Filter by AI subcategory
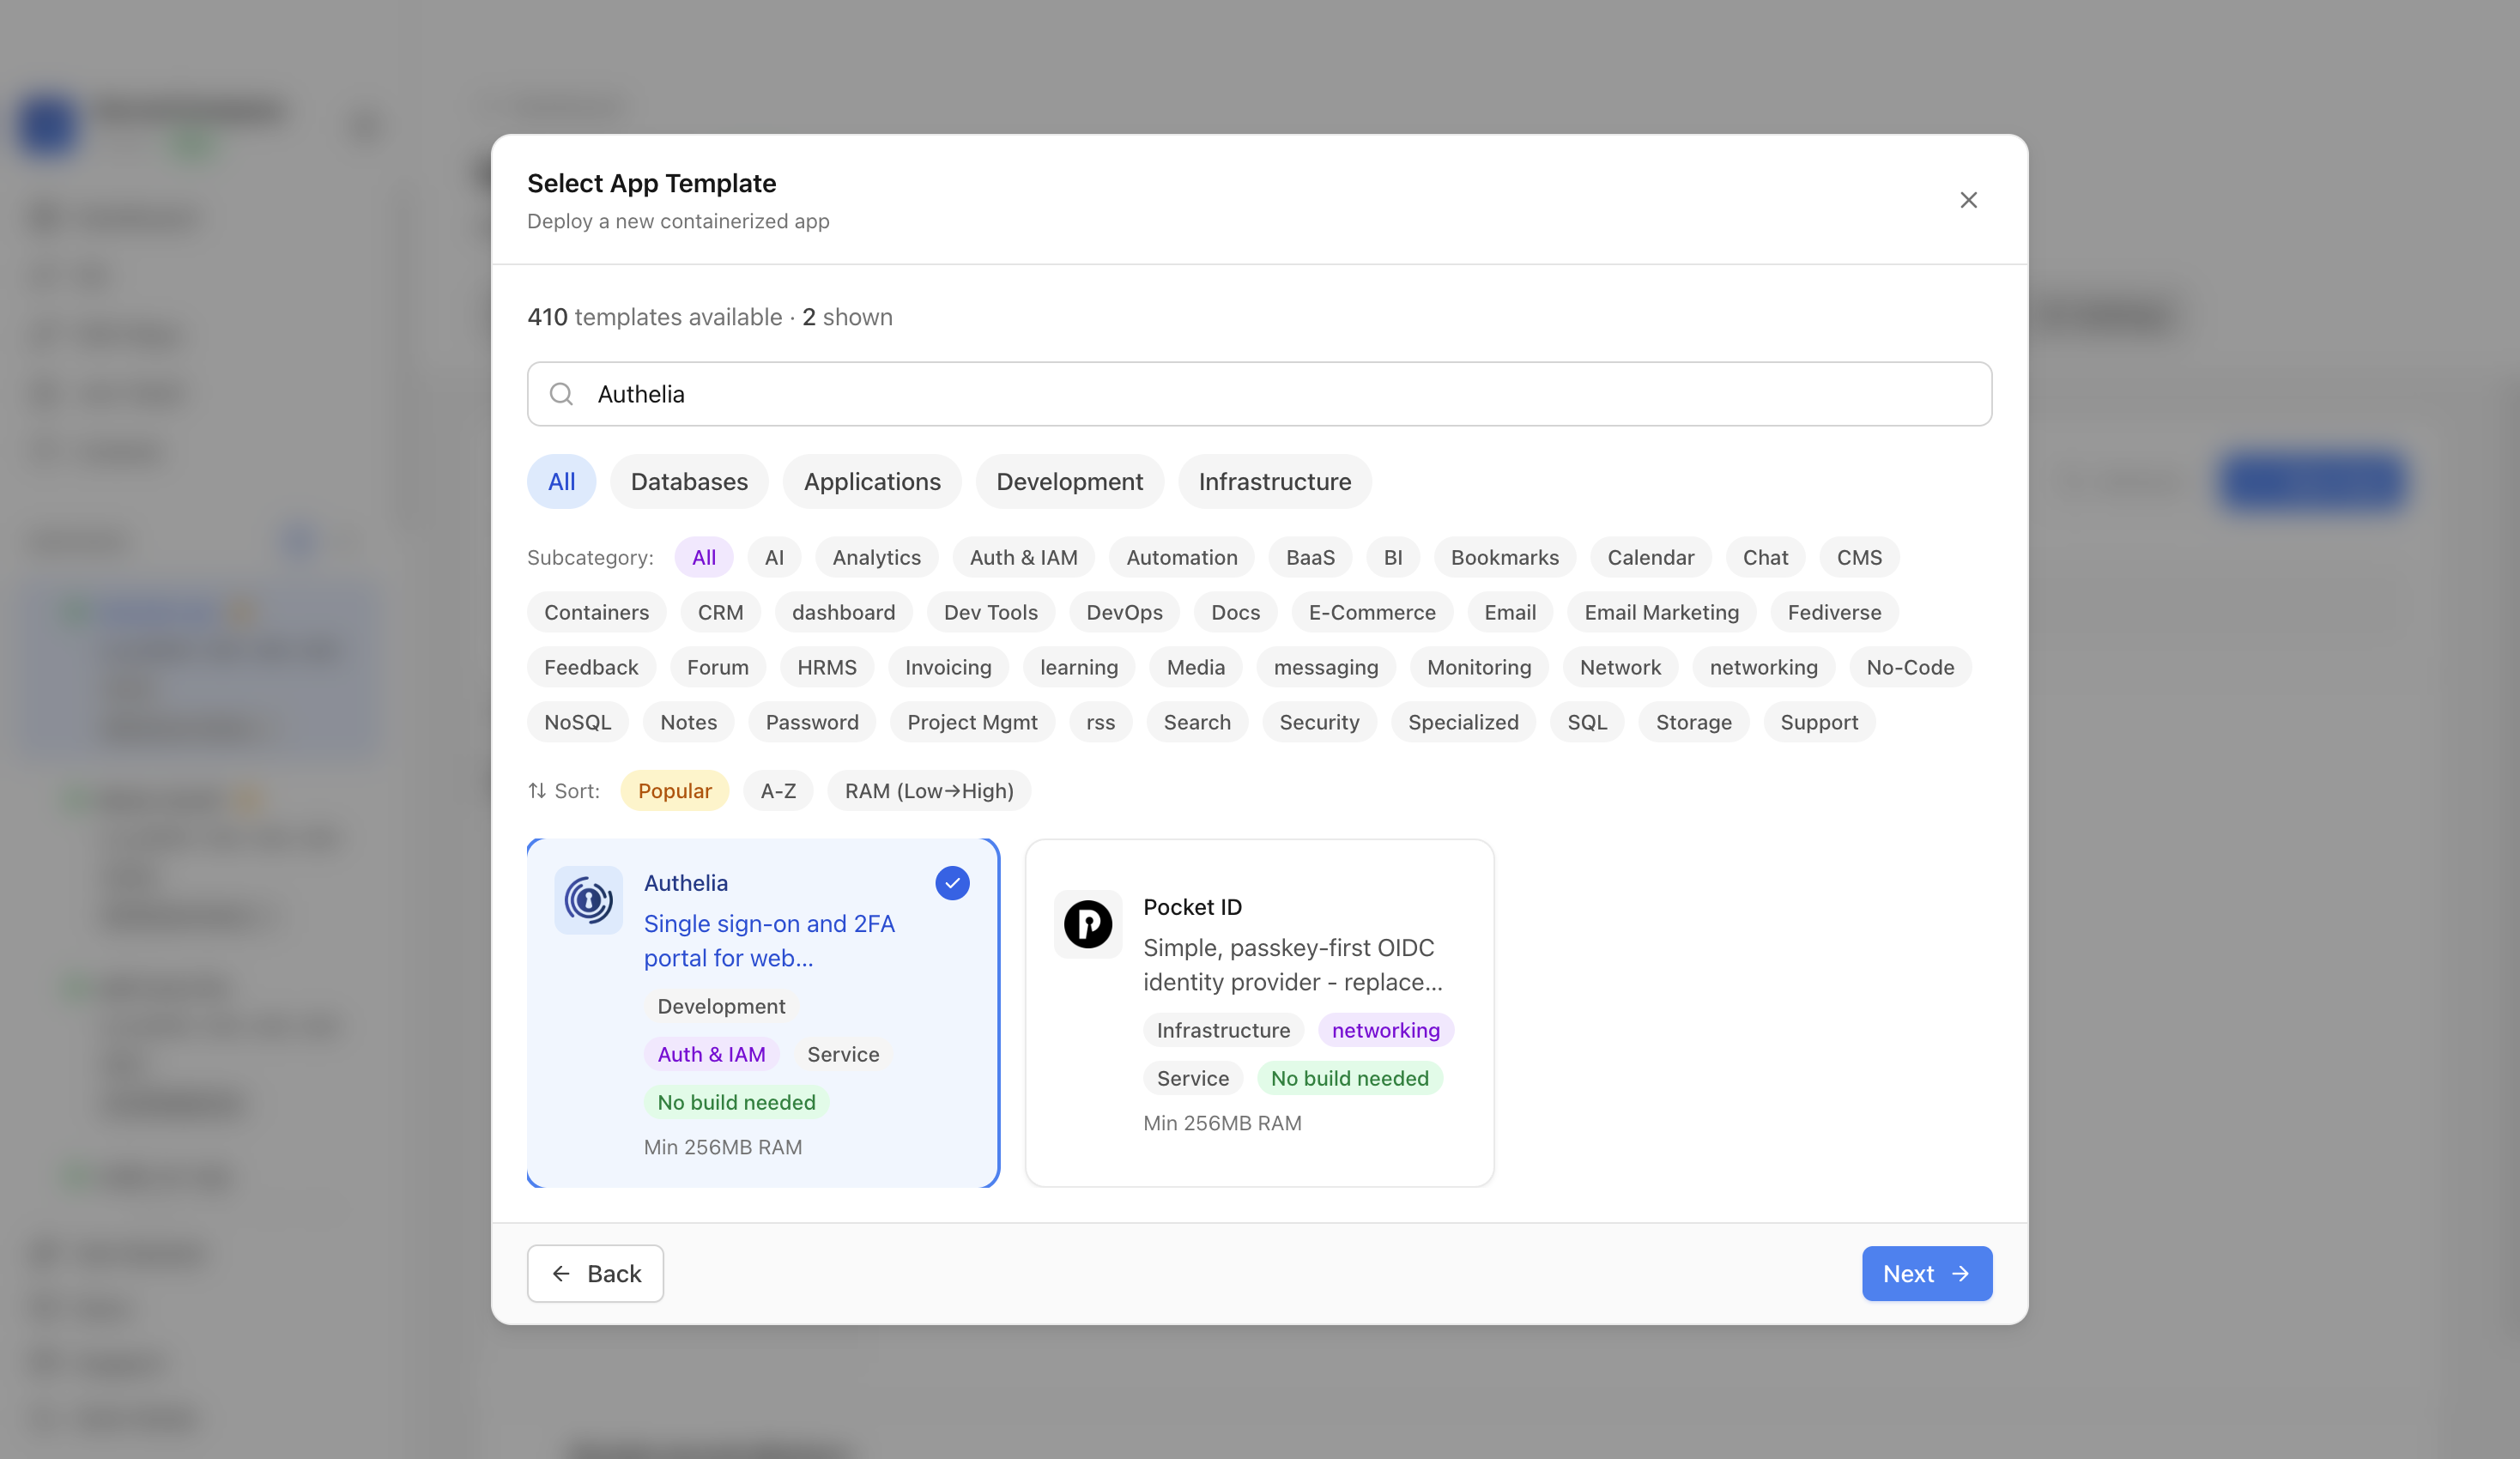2520x1459 pixels. tap(774, 557)
